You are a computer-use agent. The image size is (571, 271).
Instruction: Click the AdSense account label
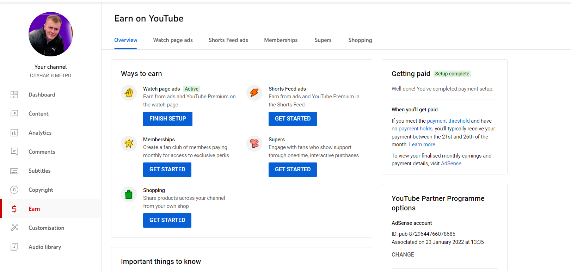point(412,223)
